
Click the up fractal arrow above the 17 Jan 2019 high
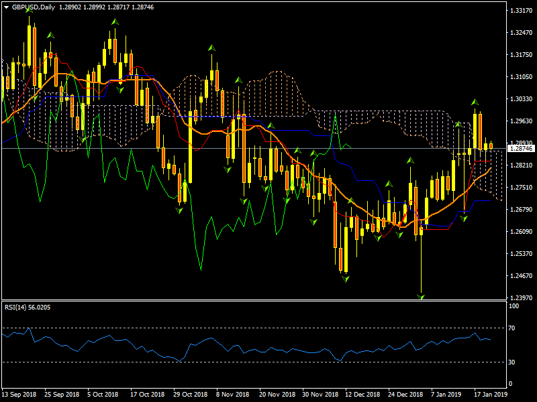pyautogui.click(x=474, y=103)
